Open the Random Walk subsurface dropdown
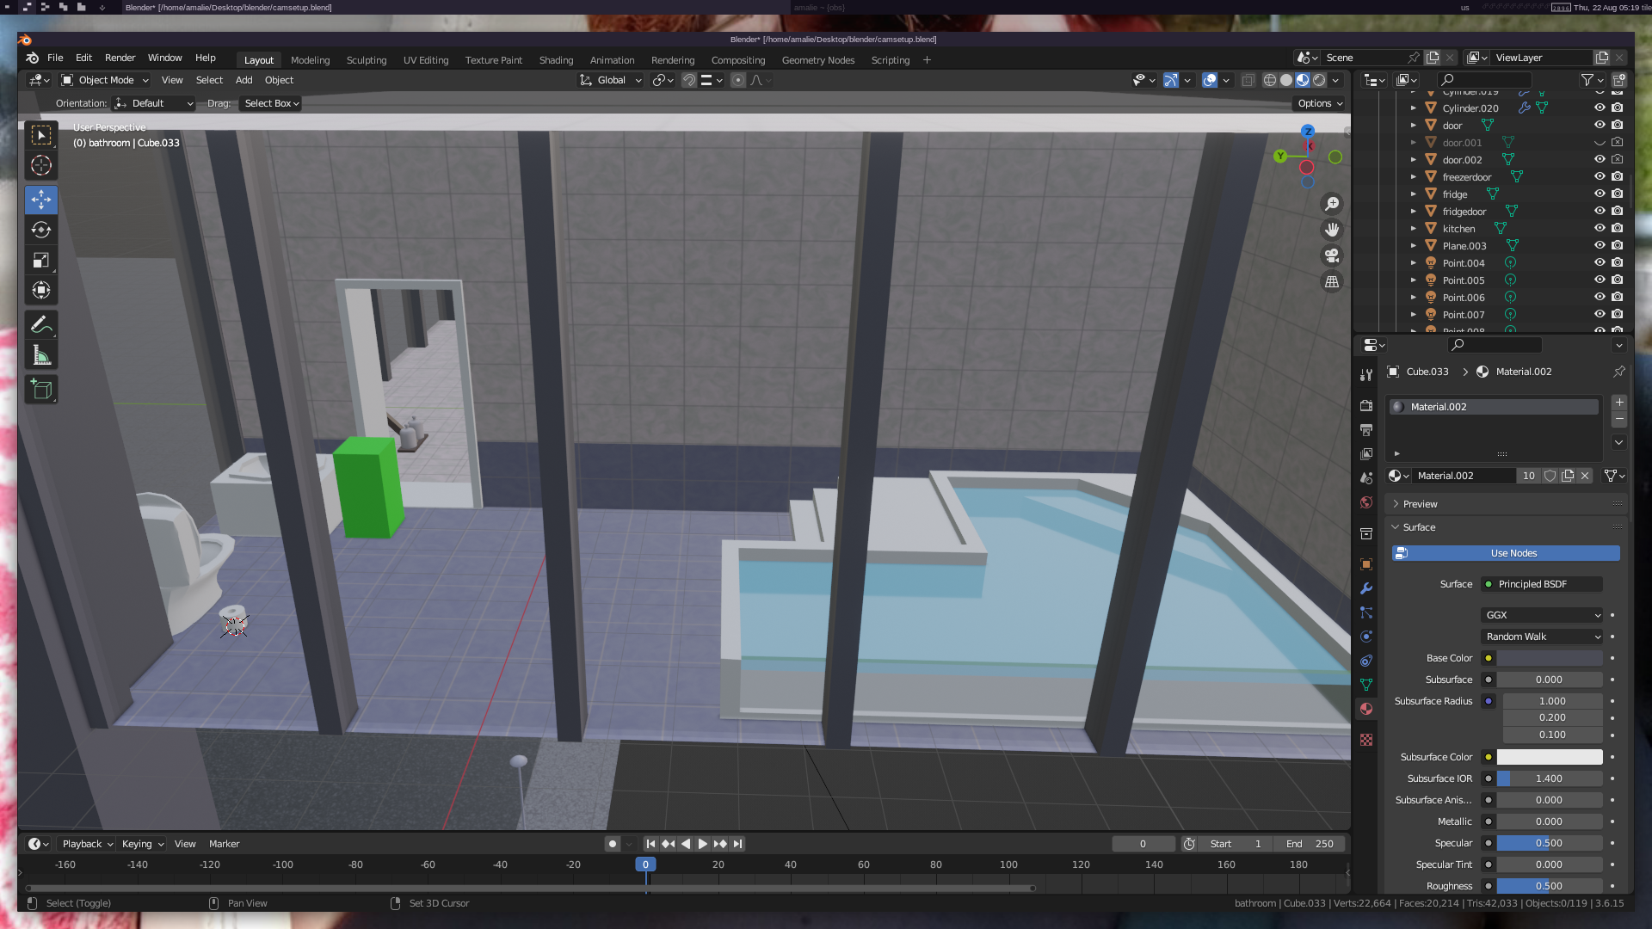Screen dimensions: 1652x929 pyautogui.click(x=1542, y=637)
